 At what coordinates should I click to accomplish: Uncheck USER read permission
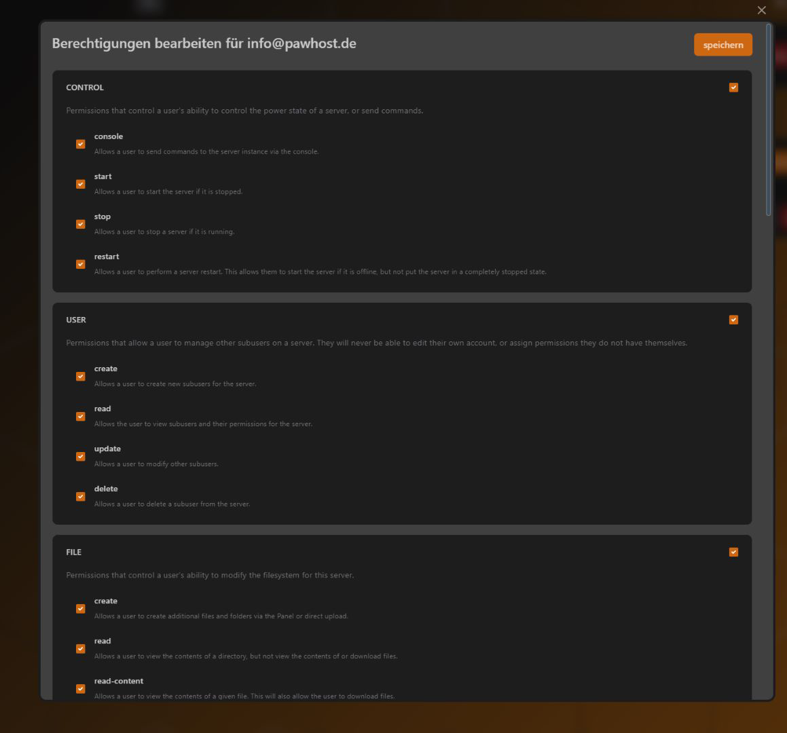pyautogui.click(x=81, y=416)
